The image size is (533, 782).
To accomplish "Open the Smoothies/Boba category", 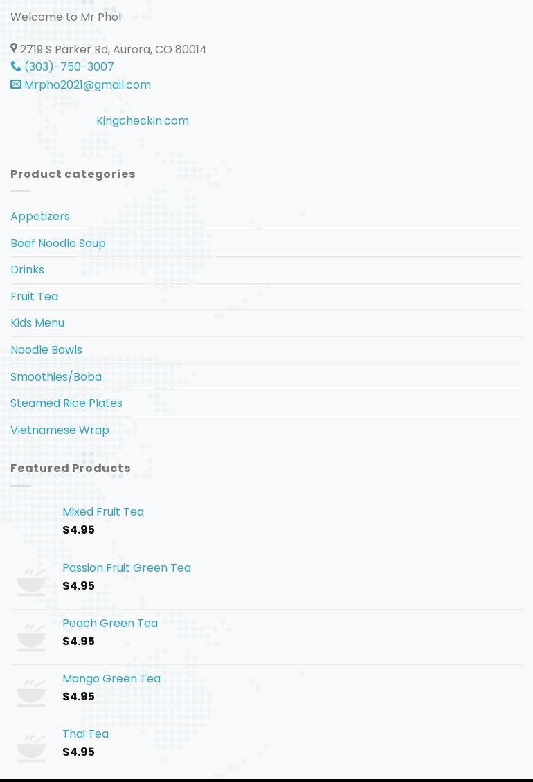I will tap(56, 376).
